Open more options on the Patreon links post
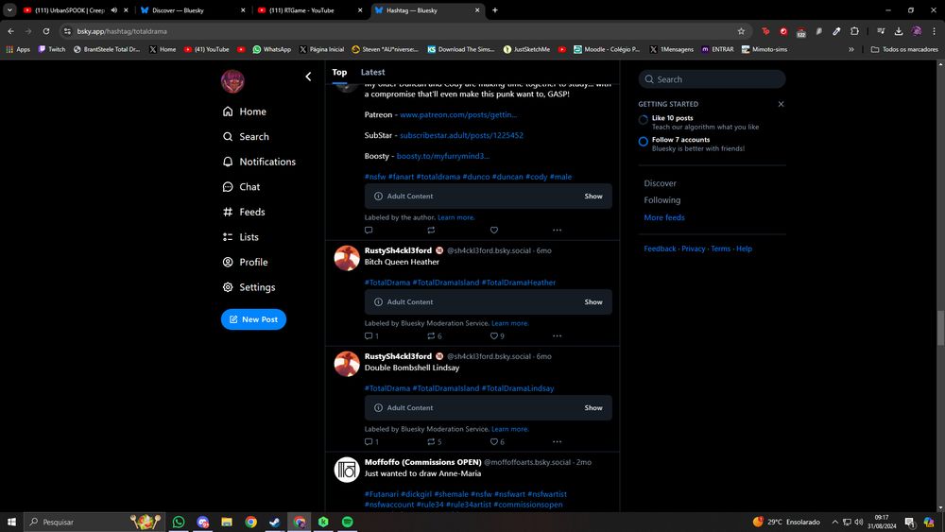 click(x=557, y=231)
